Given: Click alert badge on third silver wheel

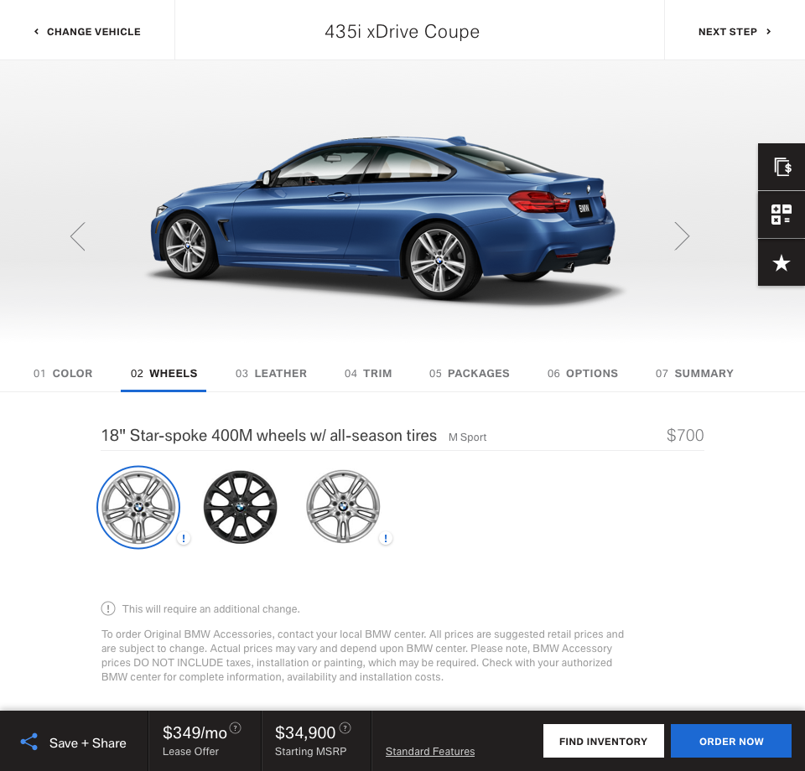Looking at the screenshot, I should pyautogui.click(x=386, y=538).
